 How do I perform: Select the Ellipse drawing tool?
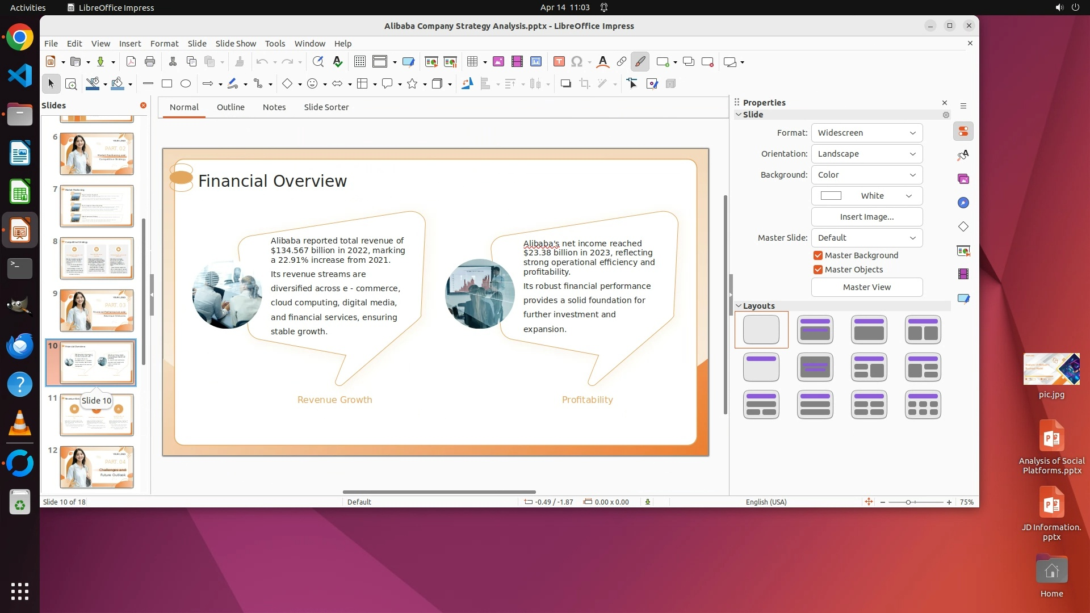(x=186, y=84)
